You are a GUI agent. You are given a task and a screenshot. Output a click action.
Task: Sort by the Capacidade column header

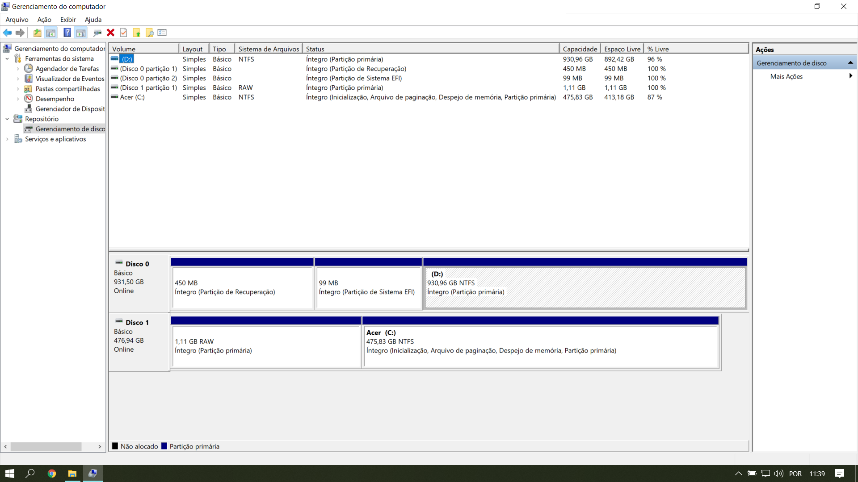pyautogui.click(x=580, y=49)
